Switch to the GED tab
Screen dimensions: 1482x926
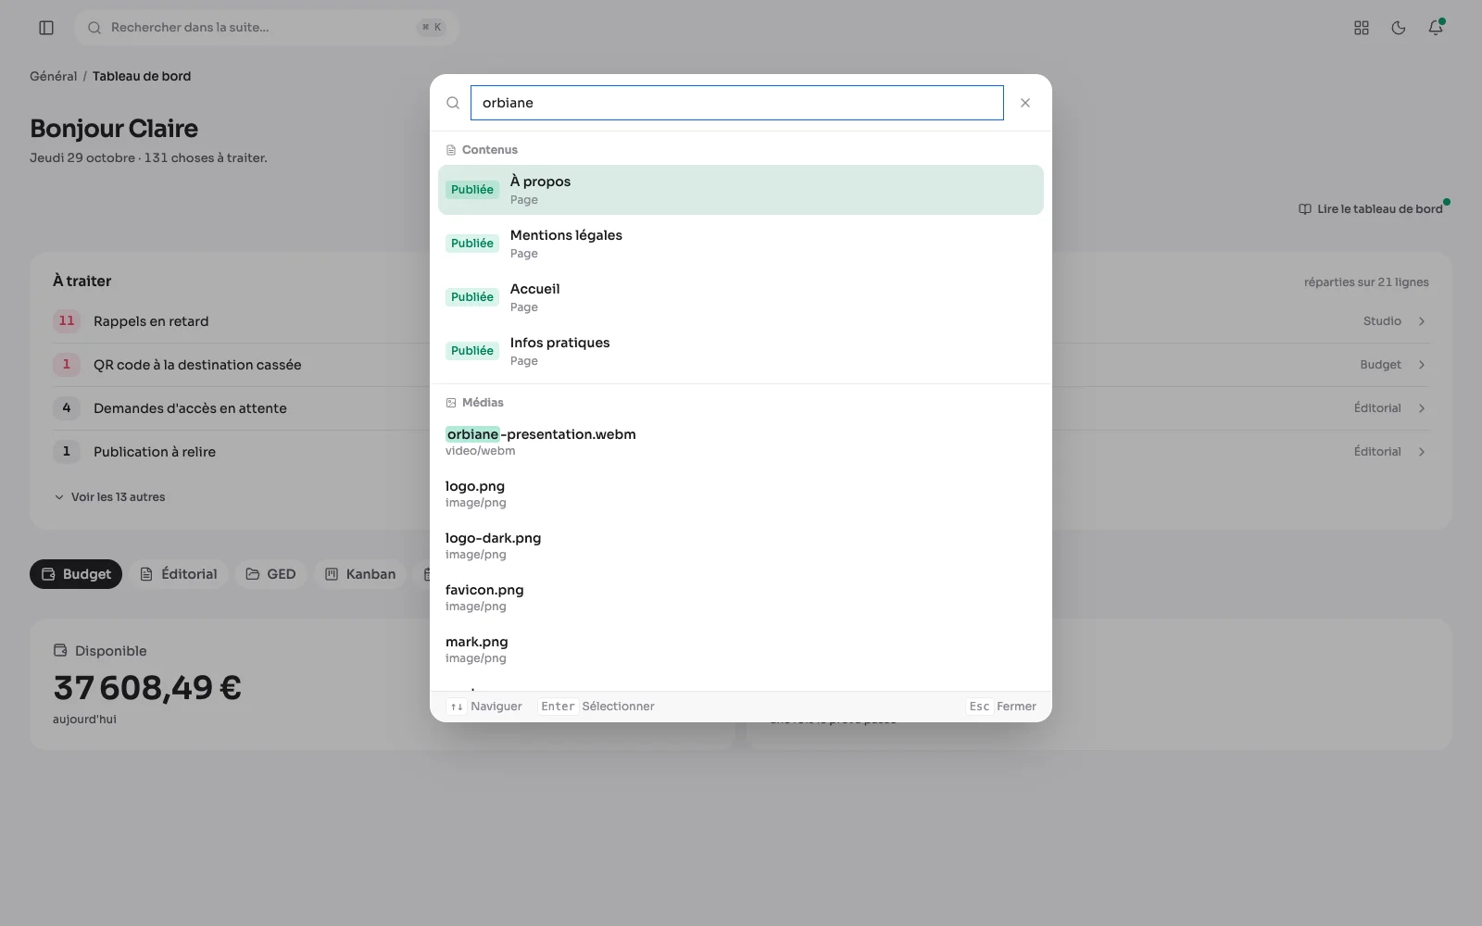(270, 574)
